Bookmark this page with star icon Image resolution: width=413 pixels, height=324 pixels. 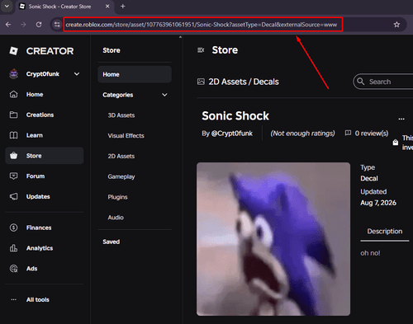(396, 25)
